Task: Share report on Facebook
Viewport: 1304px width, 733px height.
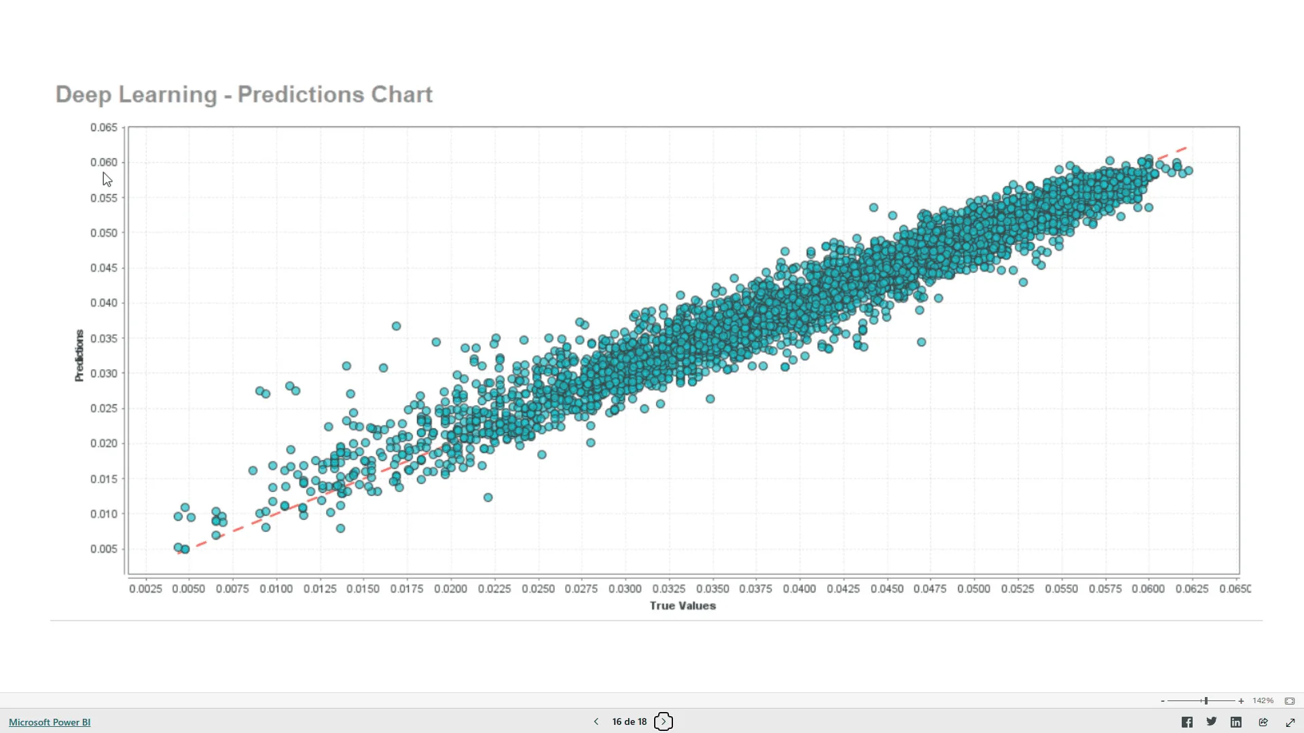Action: (x=1187, y=722)
